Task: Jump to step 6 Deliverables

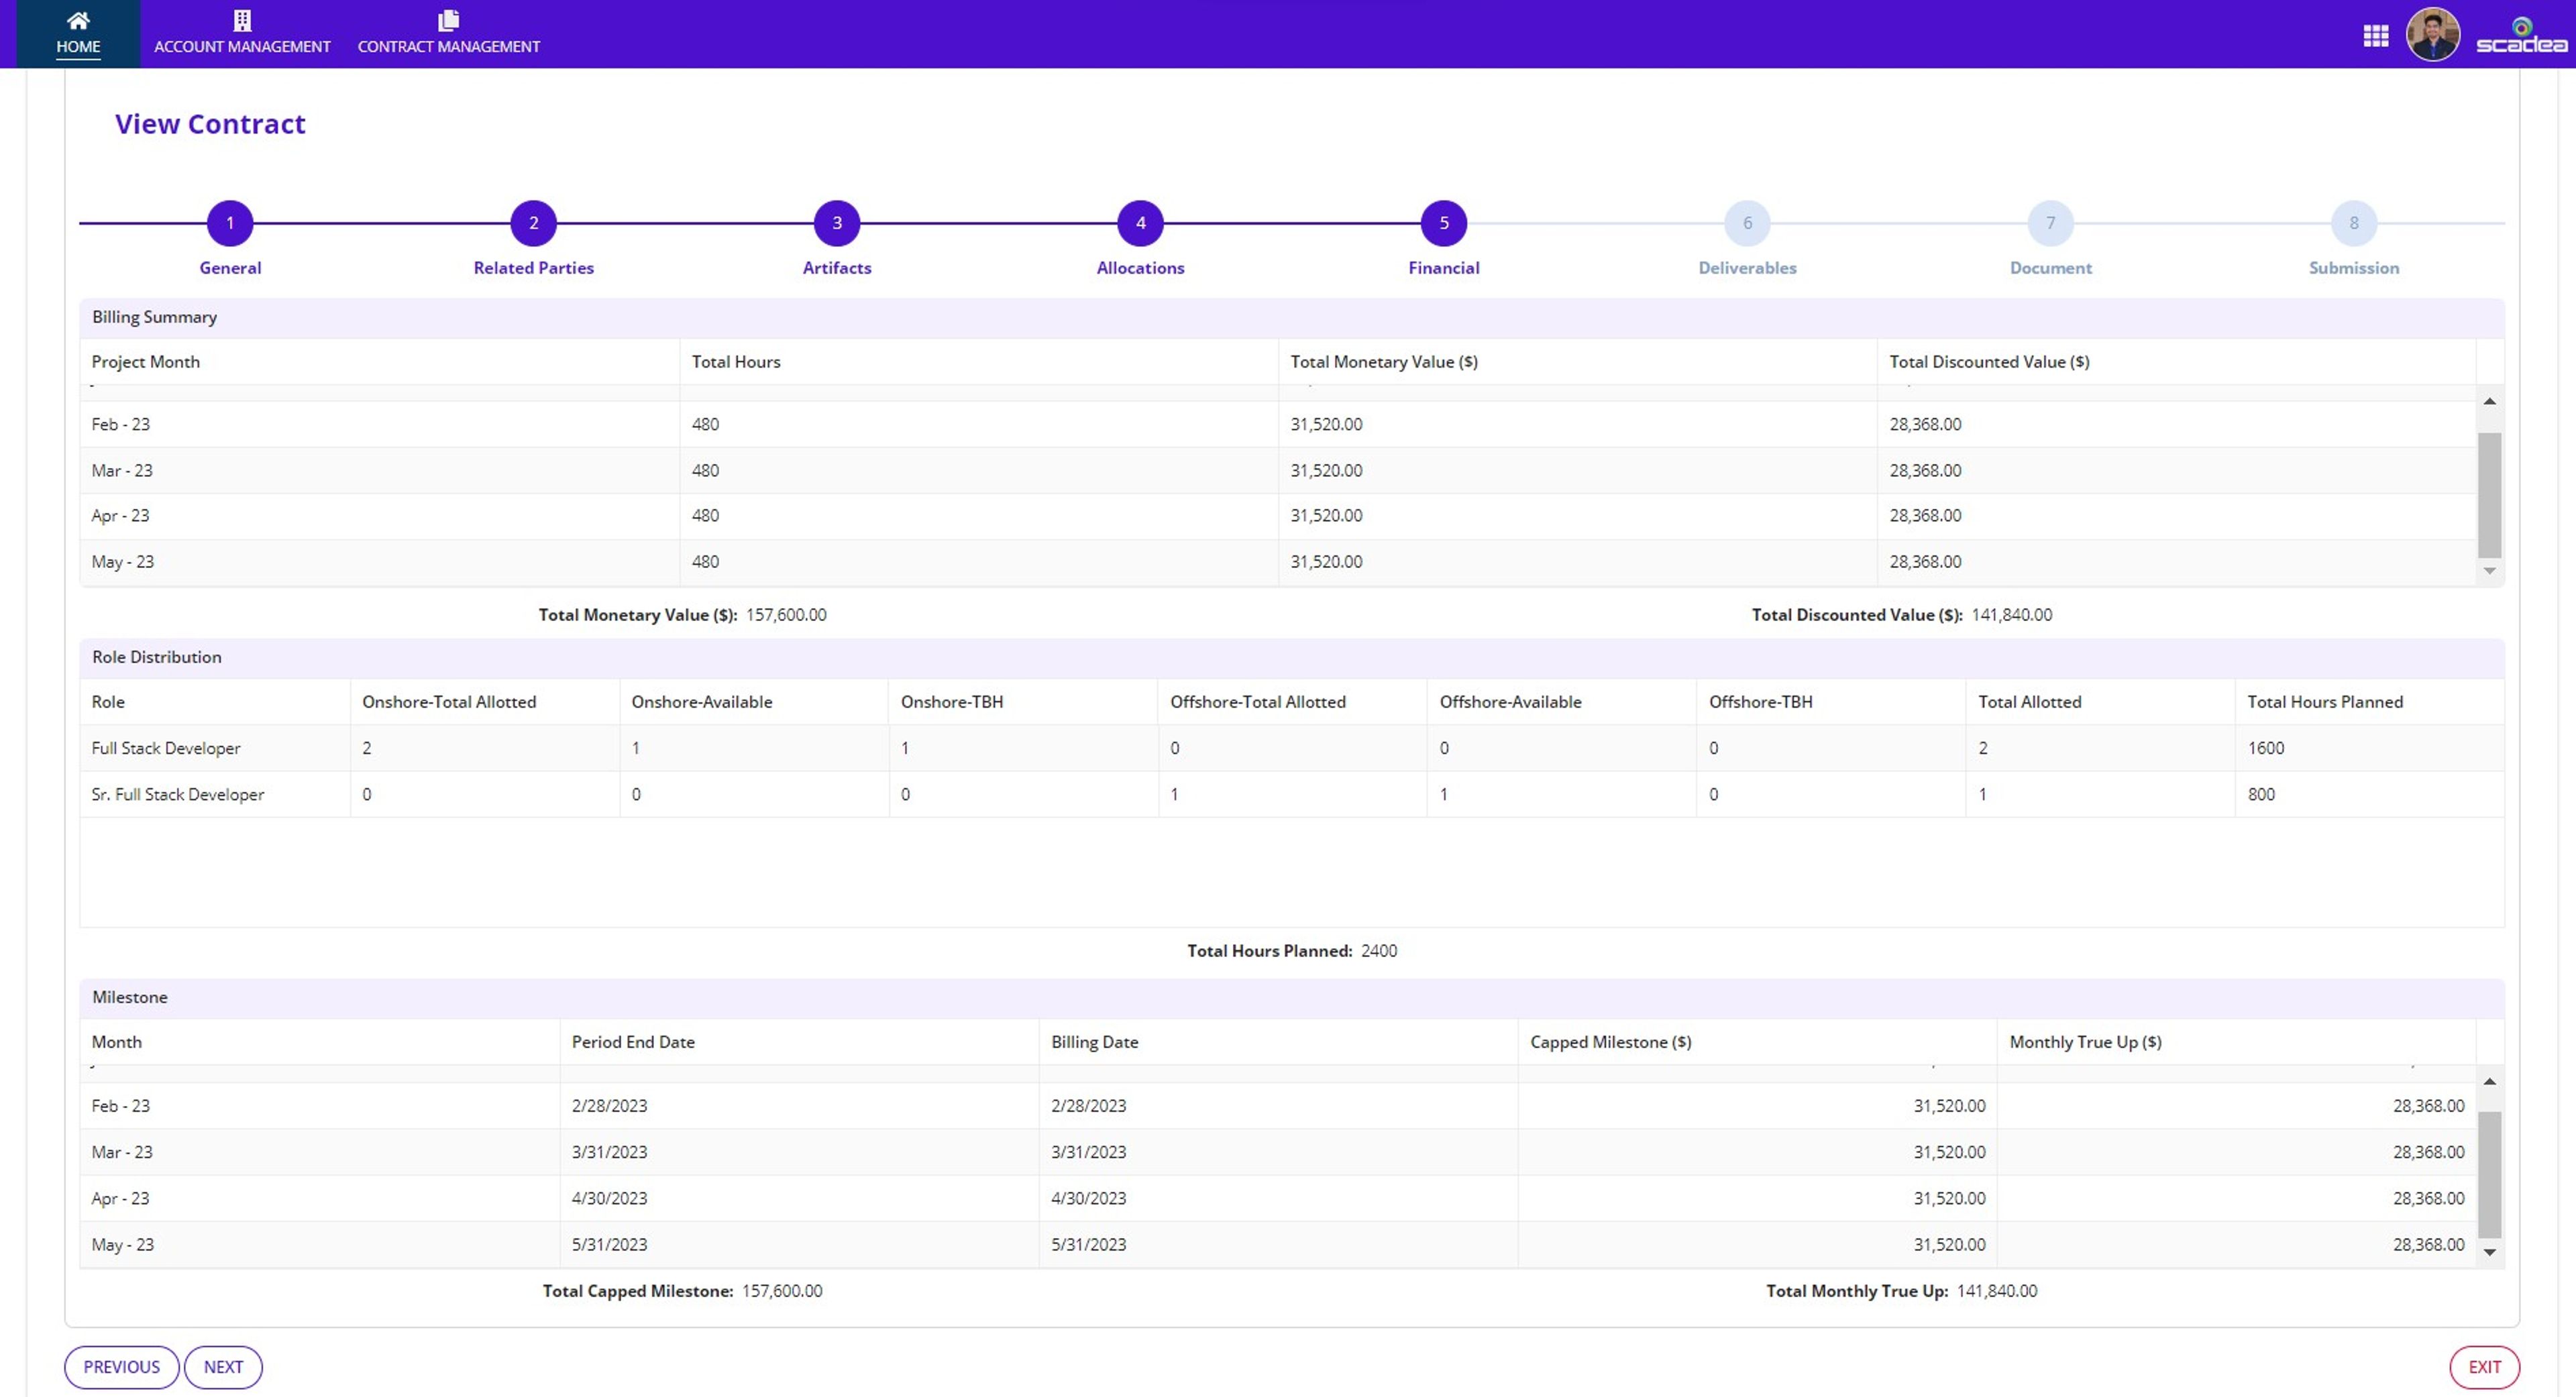Action: [1747, 223]
